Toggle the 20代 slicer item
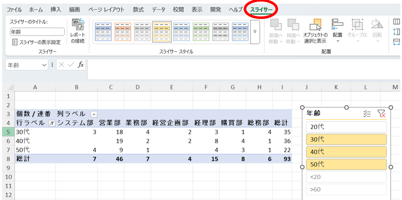The width and height of the screenshot is (402, 200). 346,127
